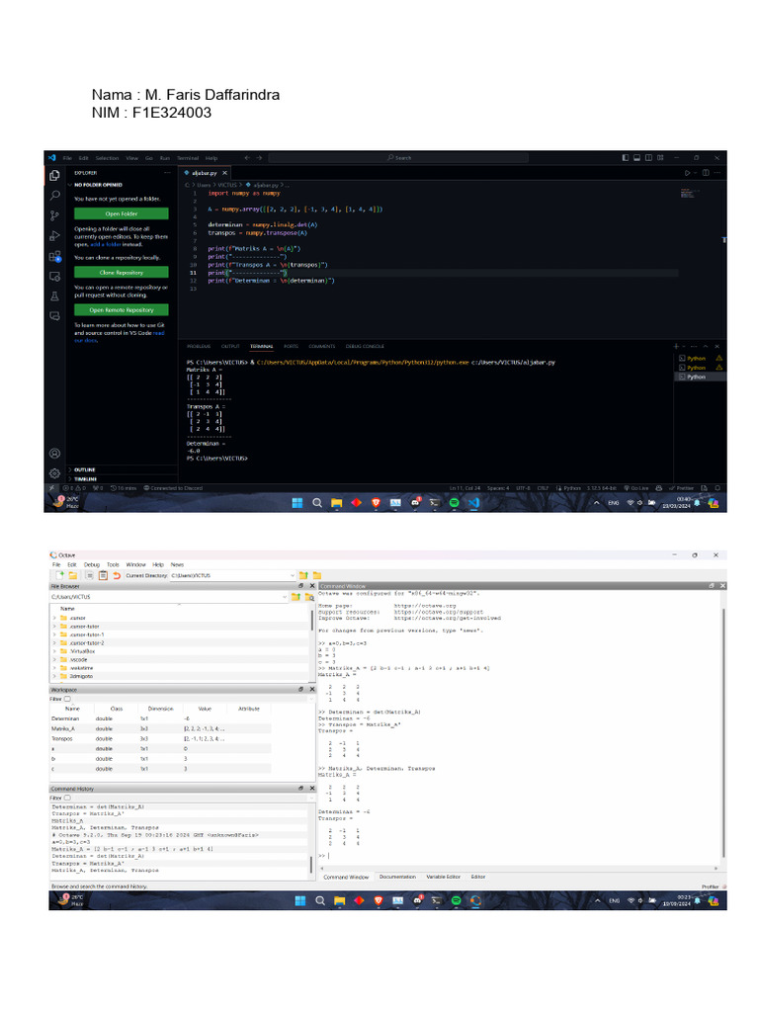This screenshot has width=759, height=1012.
Task: Click the Clone Repository button
Action: pos(121,272)
